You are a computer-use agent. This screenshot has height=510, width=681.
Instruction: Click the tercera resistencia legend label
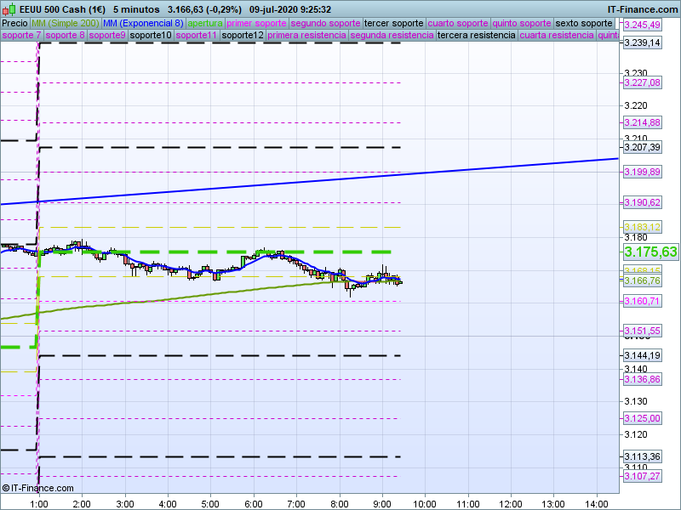click(x=476, y=36)
